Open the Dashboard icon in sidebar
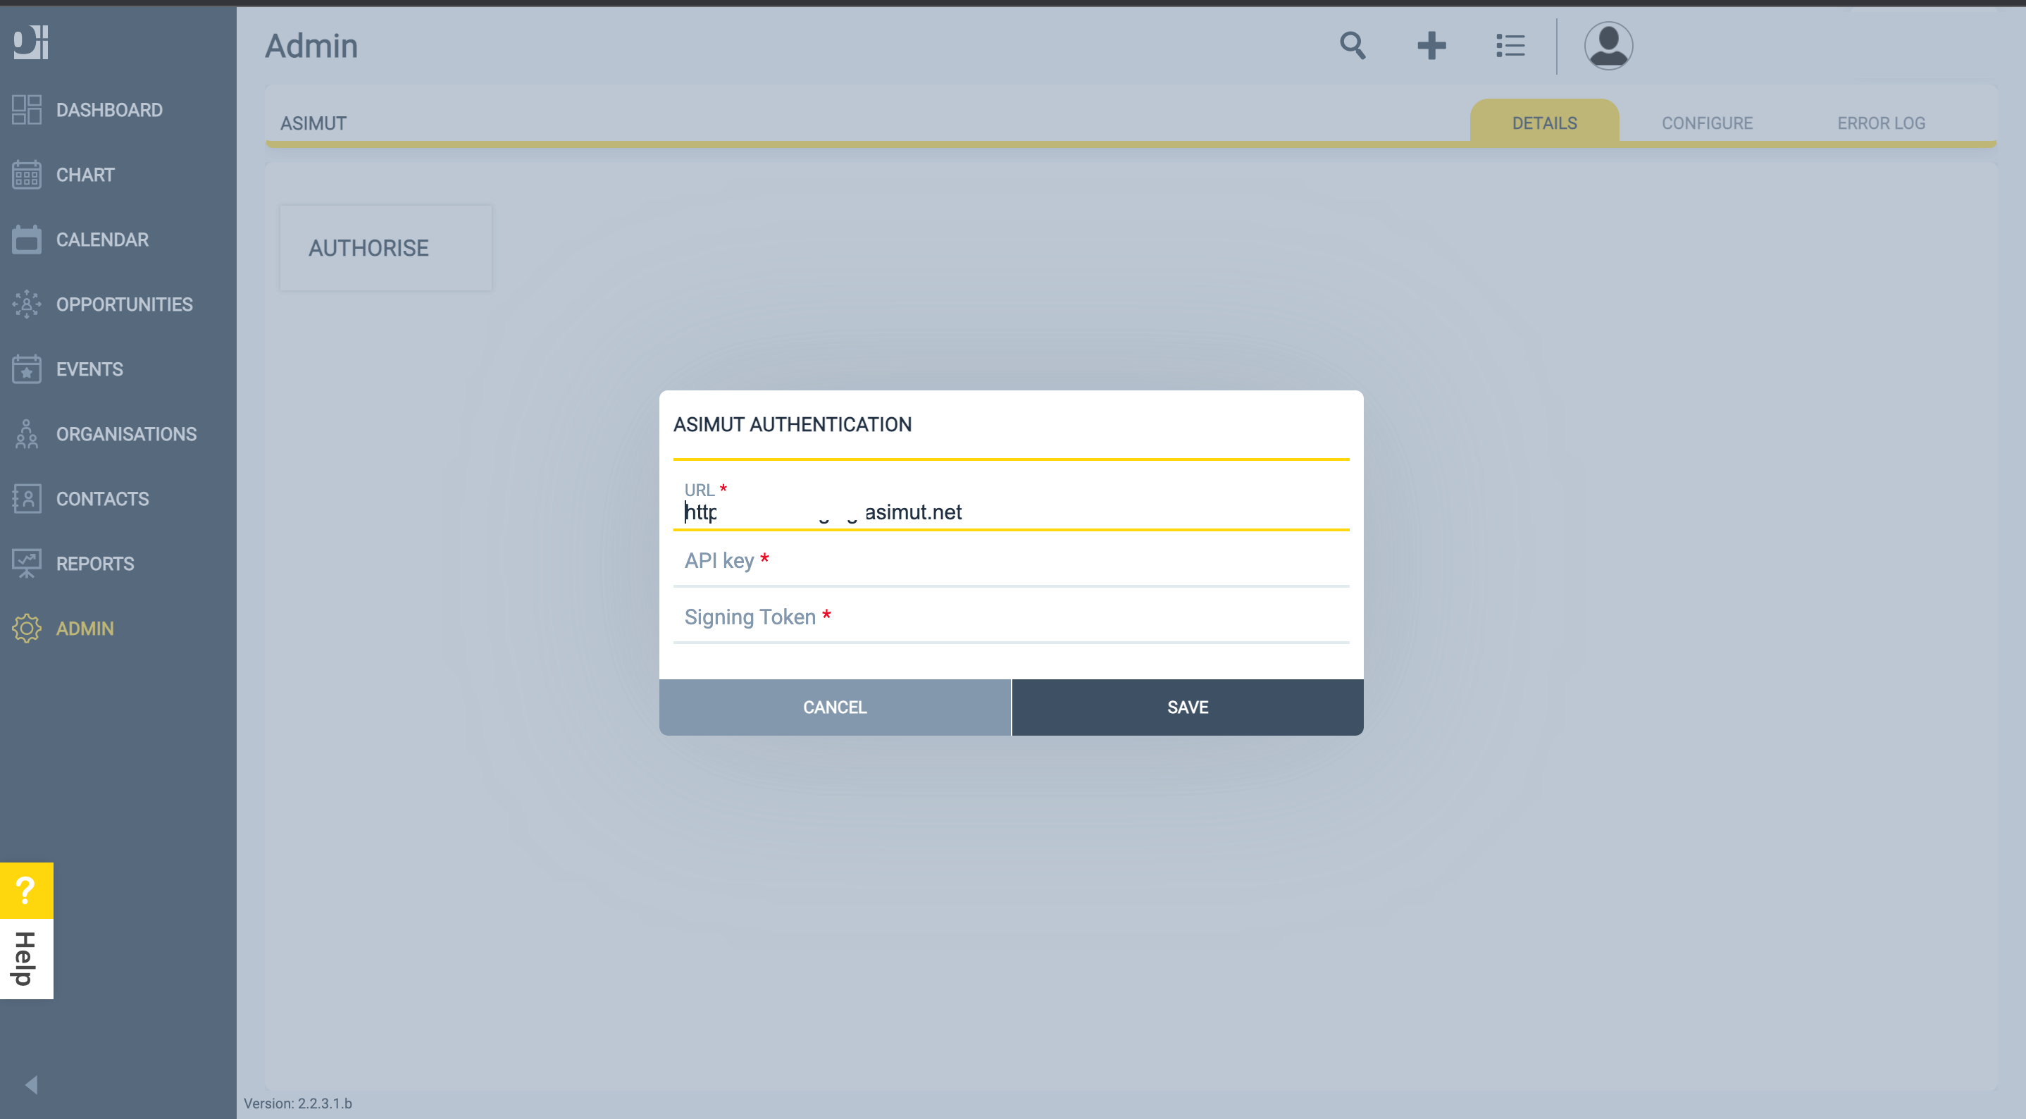 coord(27,109)
